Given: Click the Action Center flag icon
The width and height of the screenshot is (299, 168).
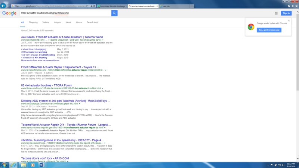Looking at the screenshot, I should 272,165.
